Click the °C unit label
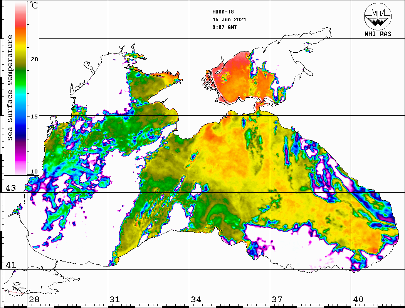The image size is (405, 308). [34, 5]
